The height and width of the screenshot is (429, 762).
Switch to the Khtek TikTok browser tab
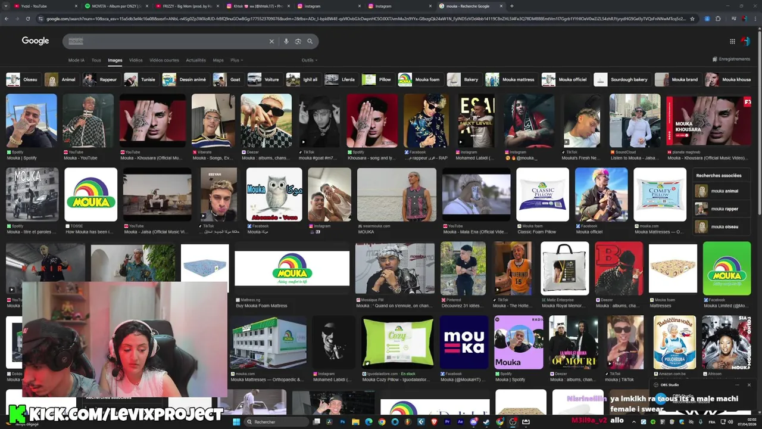click(258, 6)
